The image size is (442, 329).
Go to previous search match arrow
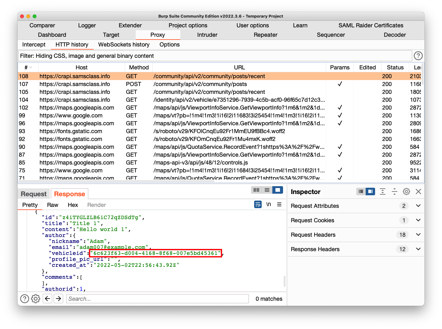click(x=47, y=299)
